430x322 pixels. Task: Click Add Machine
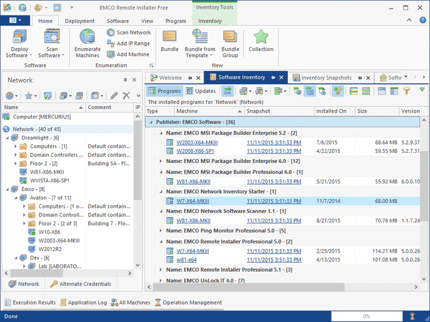point(128,54)
